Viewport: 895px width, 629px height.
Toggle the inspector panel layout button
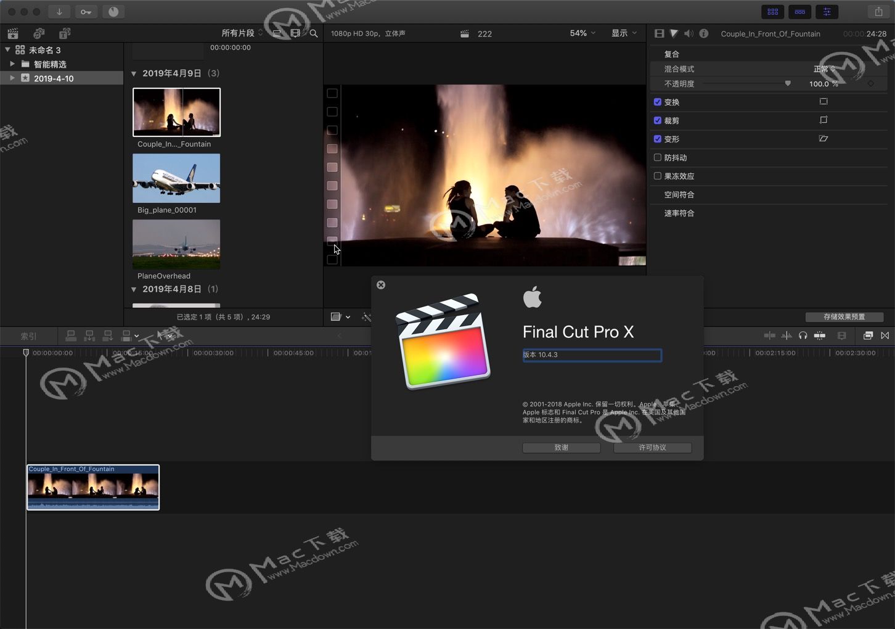tap(827, 12)
